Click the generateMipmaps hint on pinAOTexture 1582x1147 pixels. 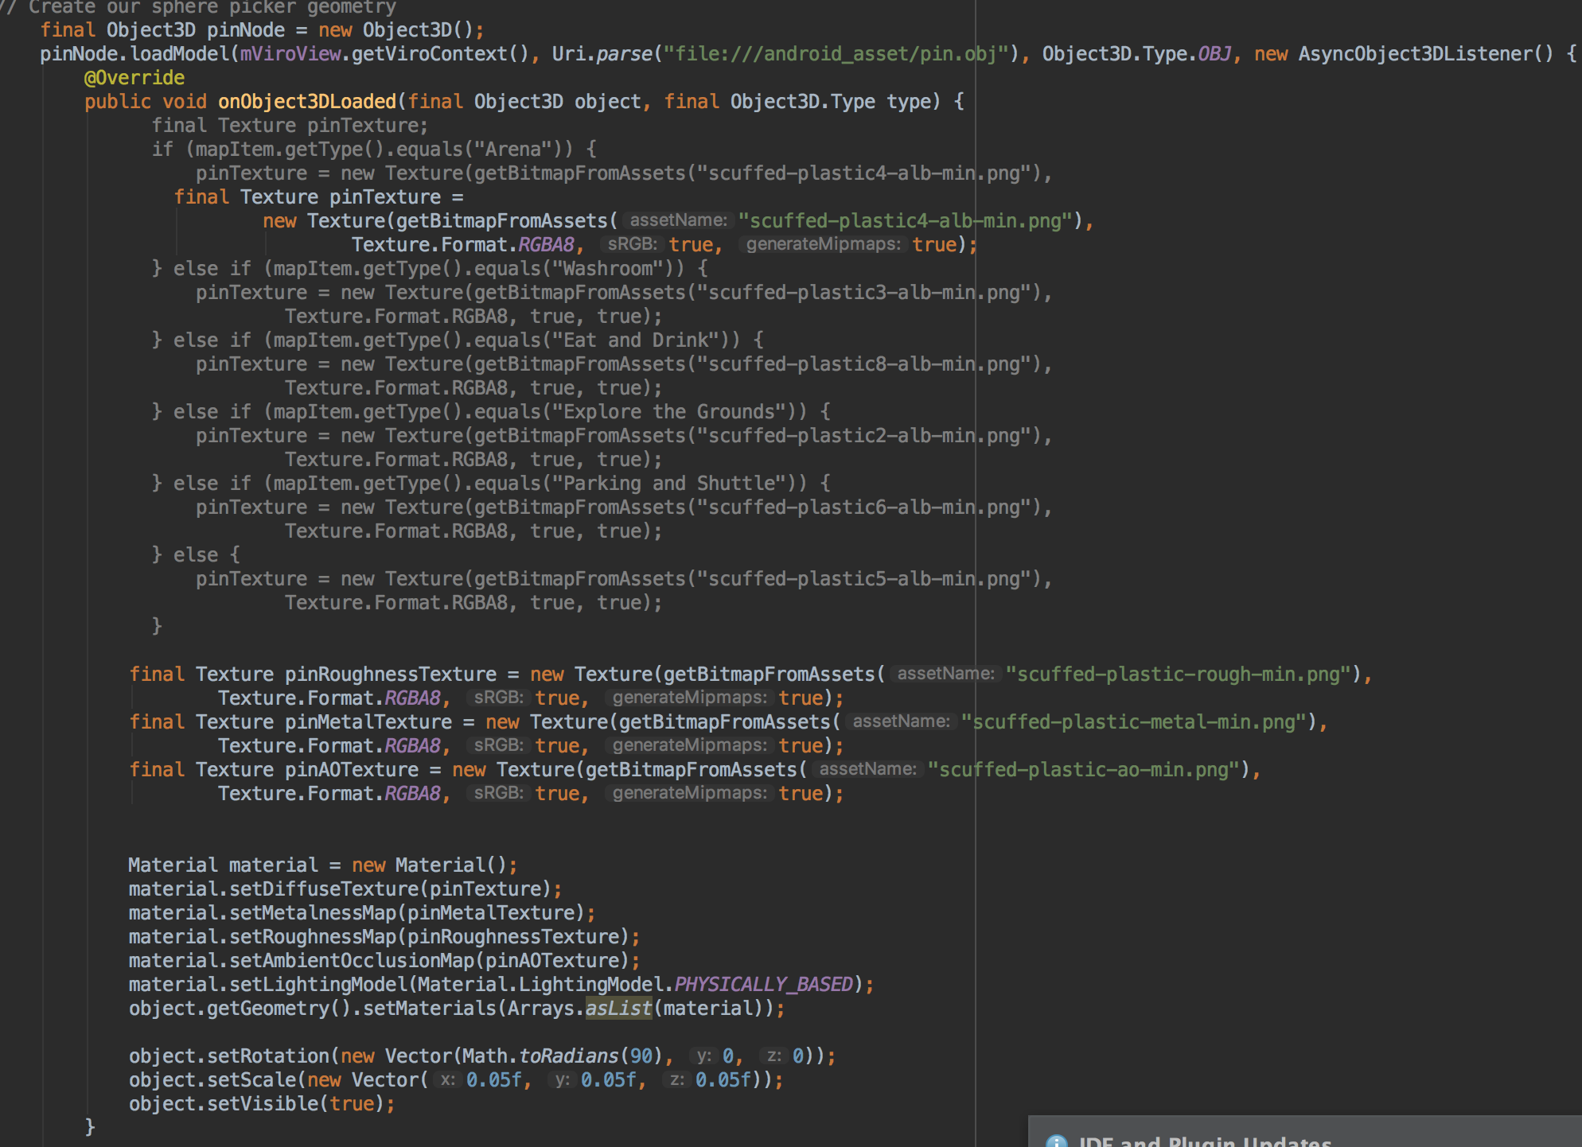(689, 793)
